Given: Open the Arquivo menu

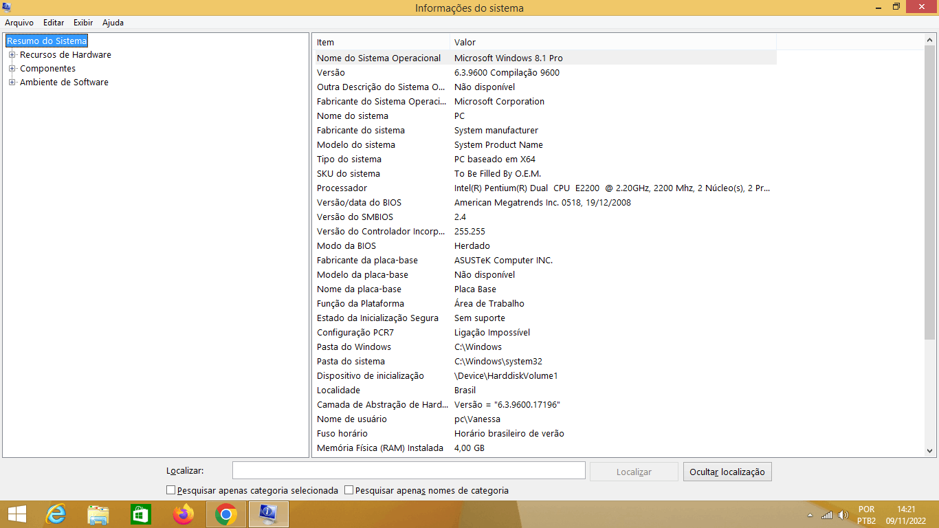Looking at the screenshot, I should 19,23.
